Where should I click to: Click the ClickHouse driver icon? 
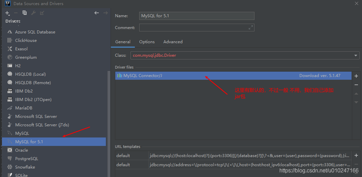10,40
